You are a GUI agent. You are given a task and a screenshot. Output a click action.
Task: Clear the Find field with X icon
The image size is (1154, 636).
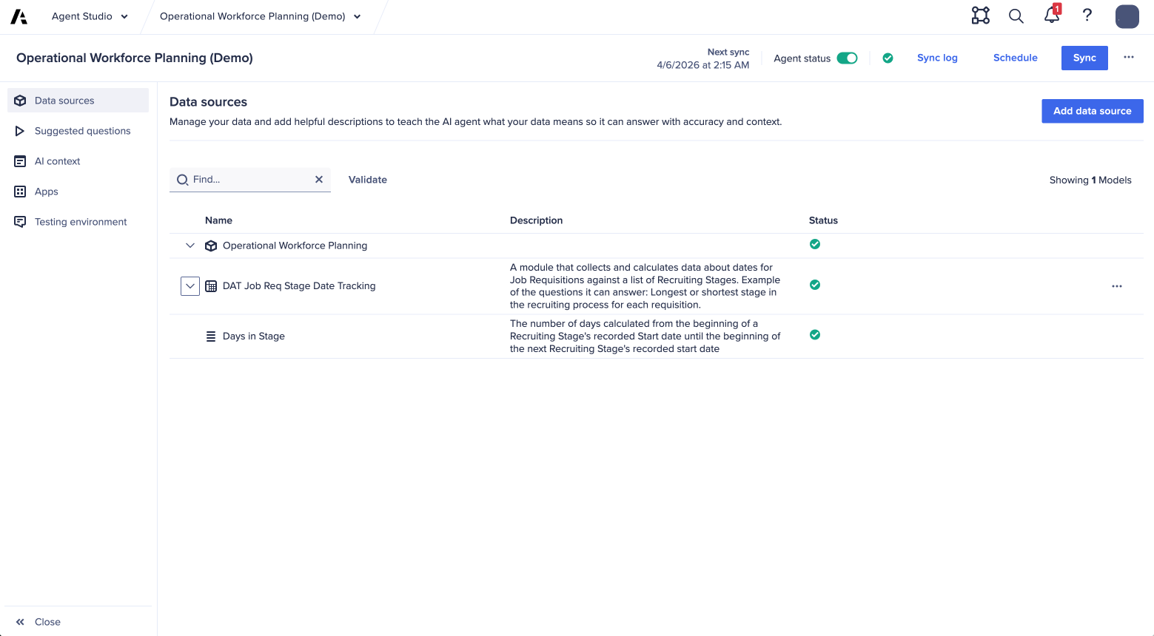319,180
